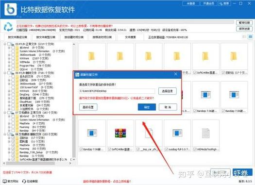Screen dimensions: 255x185
Task: Click the 05 KYLIN 正常文件 drive icon
Action: pos(13,44)
